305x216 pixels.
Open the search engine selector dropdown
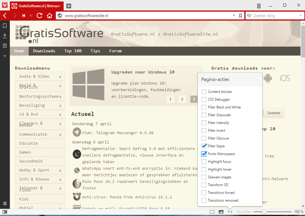point(300,16)
